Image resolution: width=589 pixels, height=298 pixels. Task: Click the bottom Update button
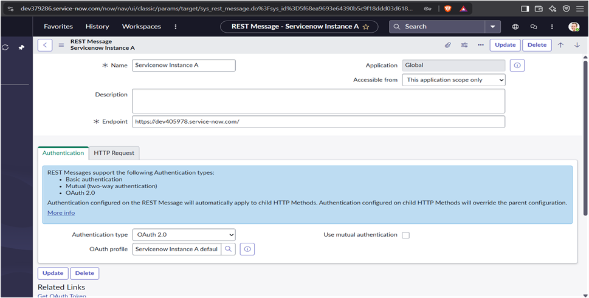[x=53, y=273]
